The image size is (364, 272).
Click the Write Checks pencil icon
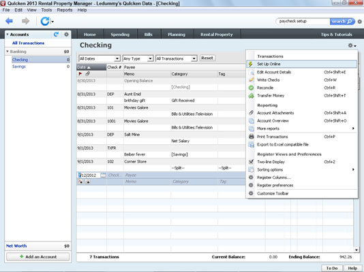[251, 80]
